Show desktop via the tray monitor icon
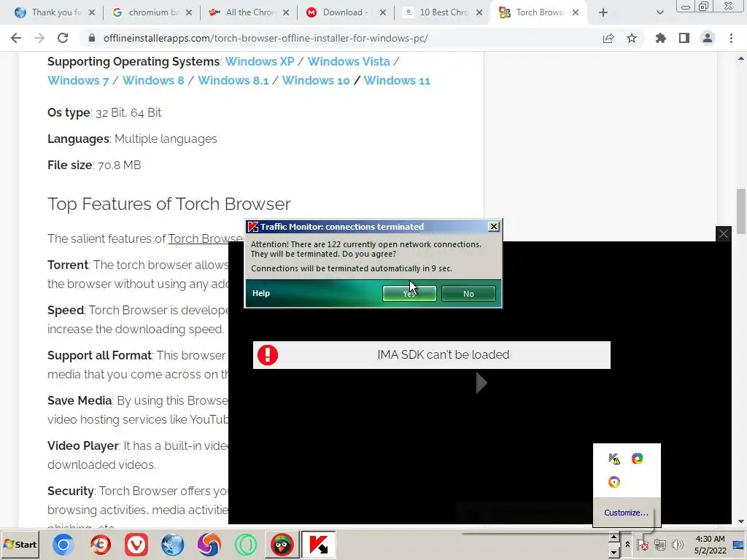Screen dimensions: 747x560 [739, 544]
